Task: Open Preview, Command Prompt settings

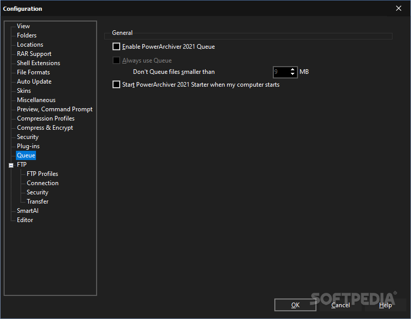Action: click(x=54, y=109)
